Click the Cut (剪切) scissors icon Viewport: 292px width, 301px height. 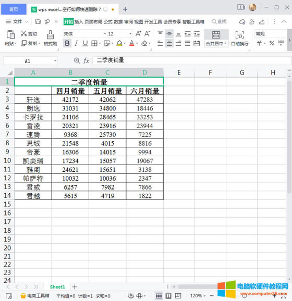23,34
